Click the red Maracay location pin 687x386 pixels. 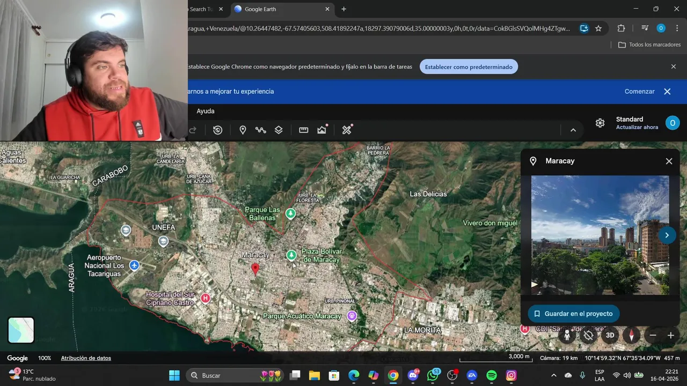coord(255,269)
